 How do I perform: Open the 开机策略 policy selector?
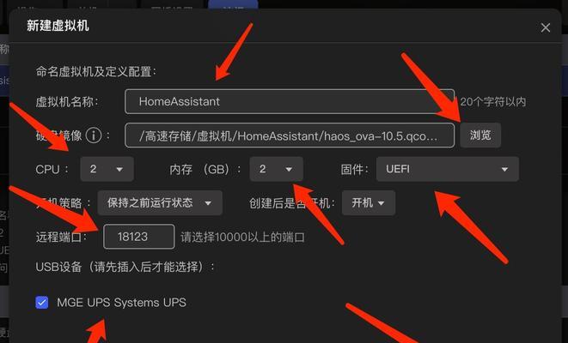[x=160, y=202]
